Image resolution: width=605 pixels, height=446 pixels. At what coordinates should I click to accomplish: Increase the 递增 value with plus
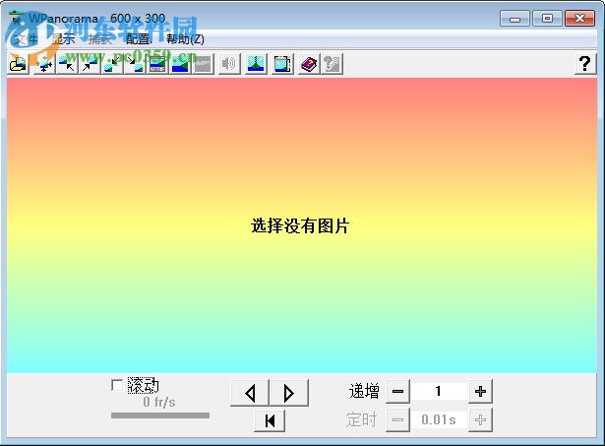pyautogui.click(x=480, y=392)
